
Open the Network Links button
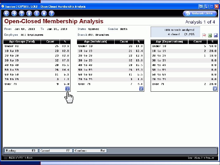(x=200, y=13)
